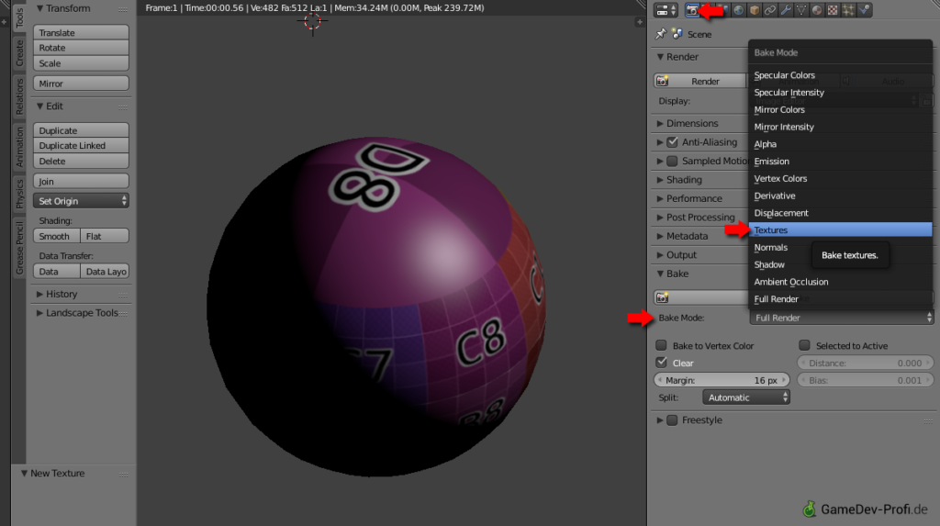This screenshot has height=526, width=940.
Task: Click the grip dots on History panel
Action: pyautogui.click(x=123, y=295)
